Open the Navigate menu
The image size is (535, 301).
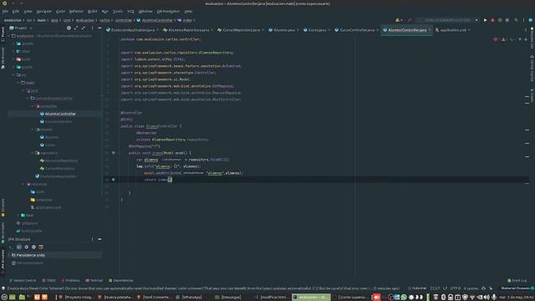(44, 11)
